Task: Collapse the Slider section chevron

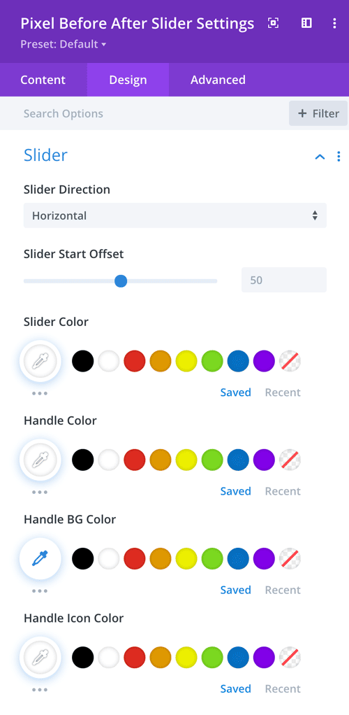Action: pyautogui.click(x=320, y=157)
